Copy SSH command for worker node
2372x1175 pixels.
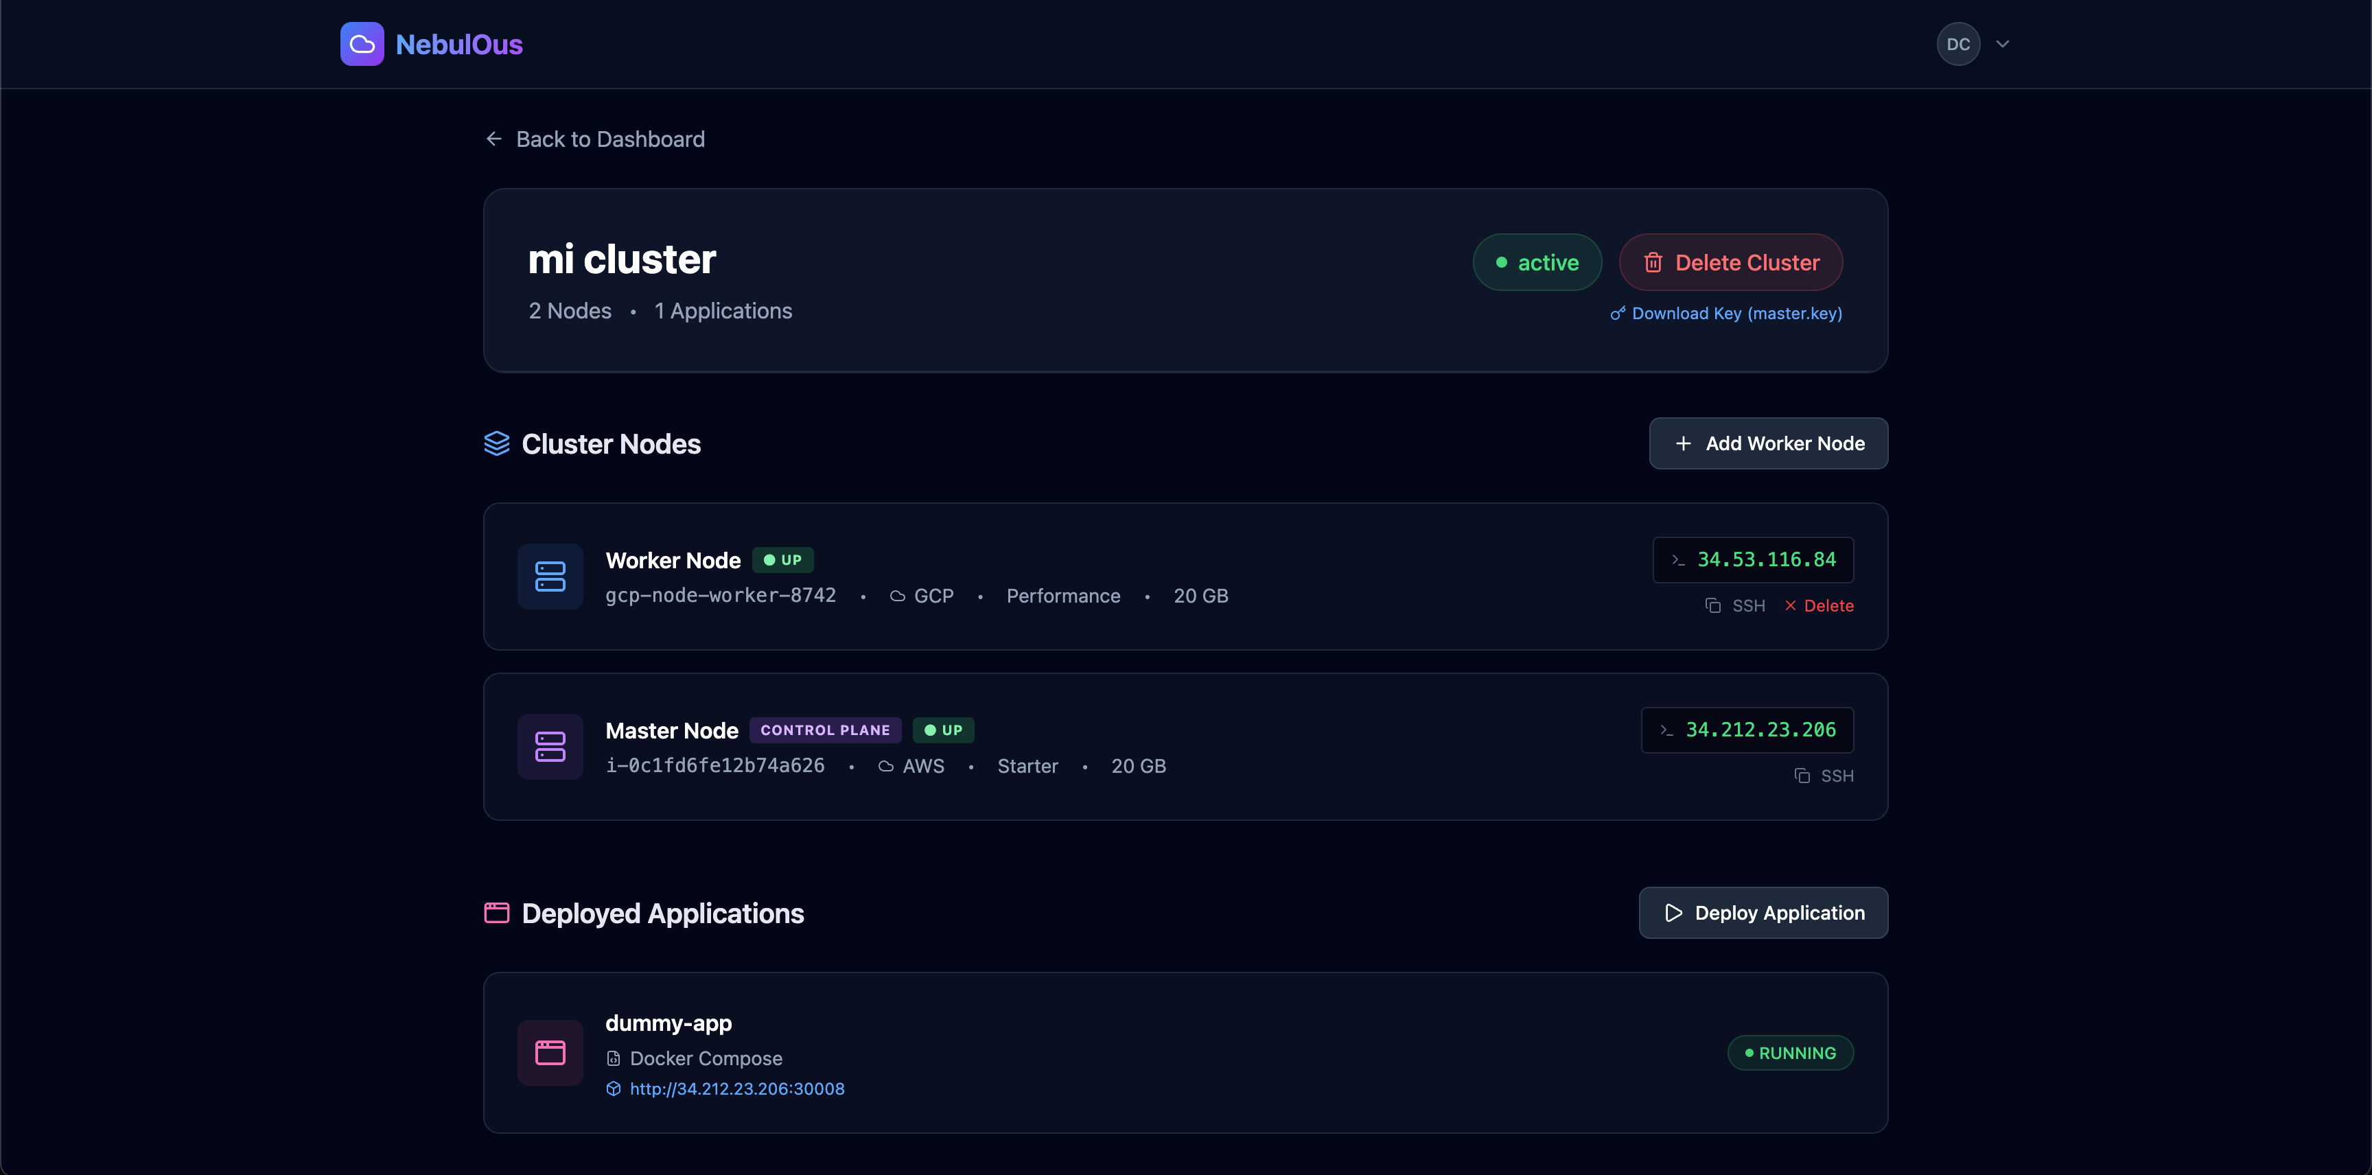point(1735,606)
